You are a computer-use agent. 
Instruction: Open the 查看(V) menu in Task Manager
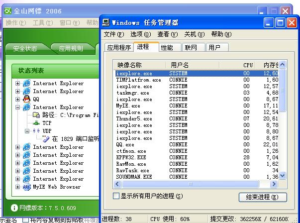pos(168,34)
